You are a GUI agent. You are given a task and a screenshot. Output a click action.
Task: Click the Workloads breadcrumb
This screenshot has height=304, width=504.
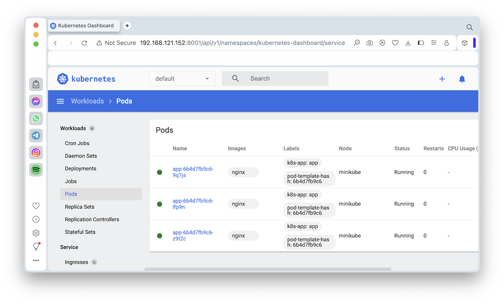pyautogui.click(x=87, y=101)
